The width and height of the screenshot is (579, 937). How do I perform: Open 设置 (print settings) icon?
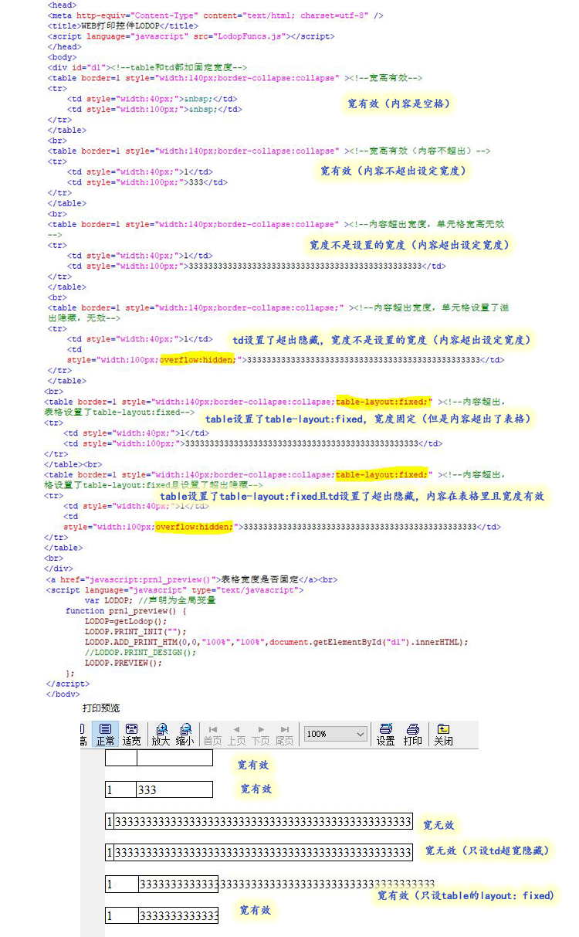point(386,734)
